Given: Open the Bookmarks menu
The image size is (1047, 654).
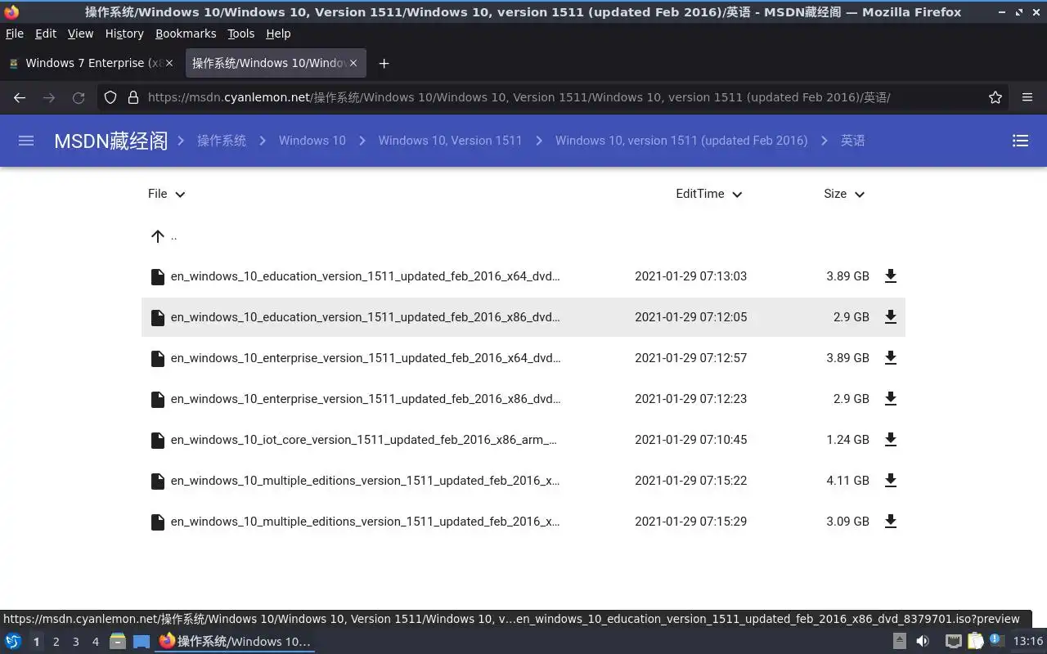Looking at the screenshot, I should (x=186, y=34).
